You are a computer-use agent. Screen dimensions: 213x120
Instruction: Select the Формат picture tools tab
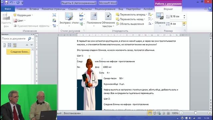click(x=168, y=9)
